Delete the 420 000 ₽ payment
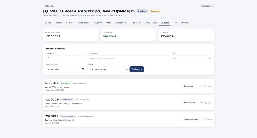This screenshot has width=257, height=138. (208, 103)
